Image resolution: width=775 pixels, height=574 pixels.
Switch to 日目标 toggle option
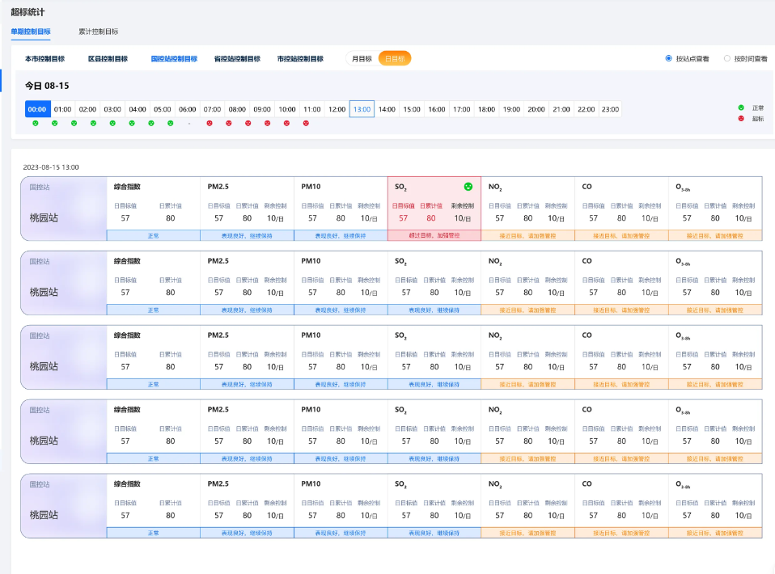pos(395,58)
